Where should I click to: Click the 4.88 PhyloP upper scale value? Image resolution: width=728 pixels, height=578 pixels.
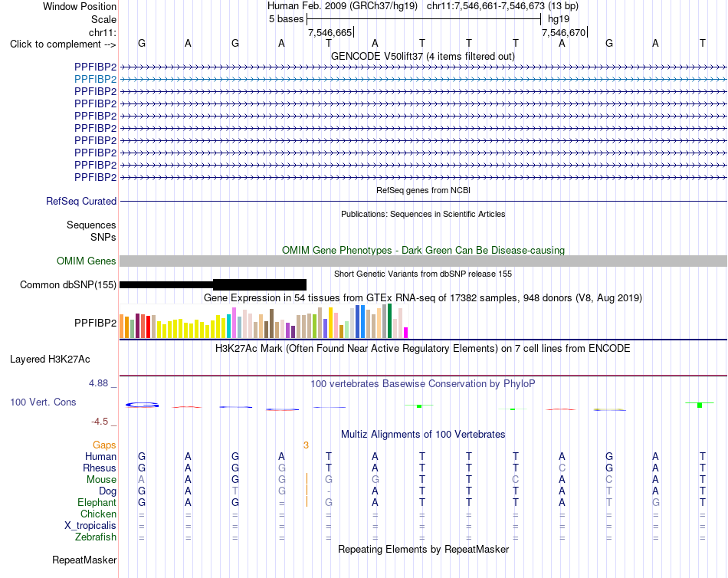click(x=98, y=383)
